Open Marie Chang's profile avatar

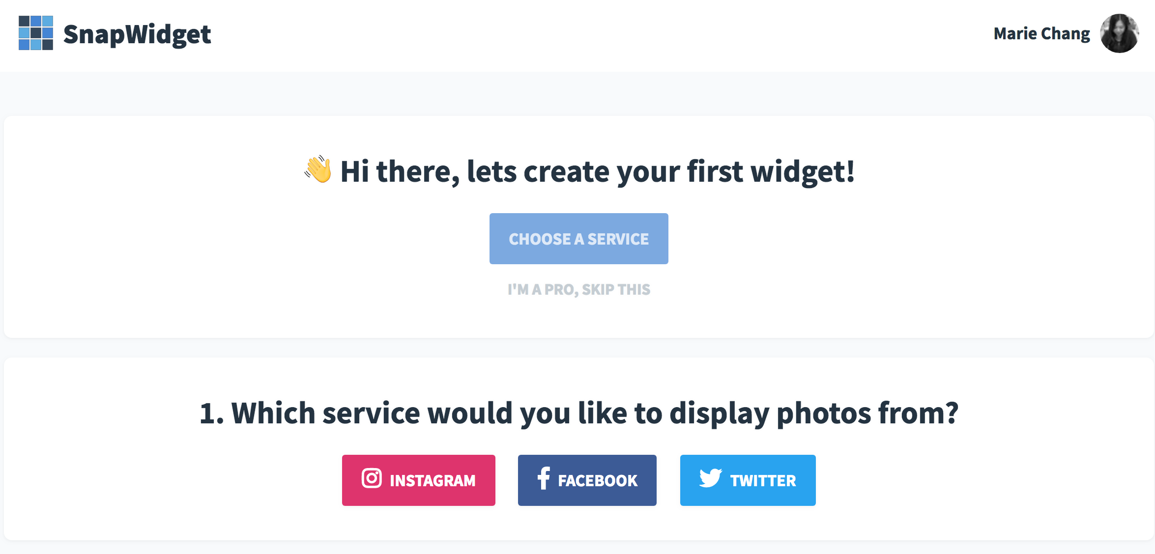coord(1119,33)
